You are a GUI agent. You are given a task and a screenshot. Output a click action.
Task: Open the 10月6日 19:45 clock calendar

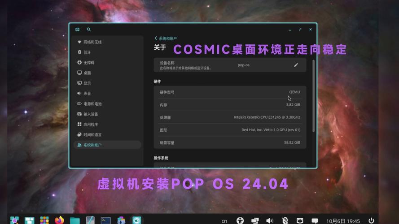(343, 221)
